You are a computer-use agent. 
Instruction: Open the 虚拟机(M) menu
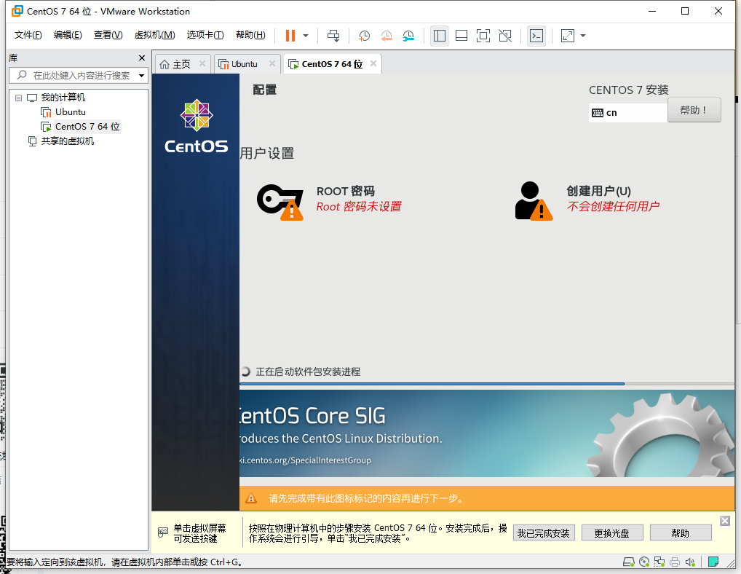[154, 35]
